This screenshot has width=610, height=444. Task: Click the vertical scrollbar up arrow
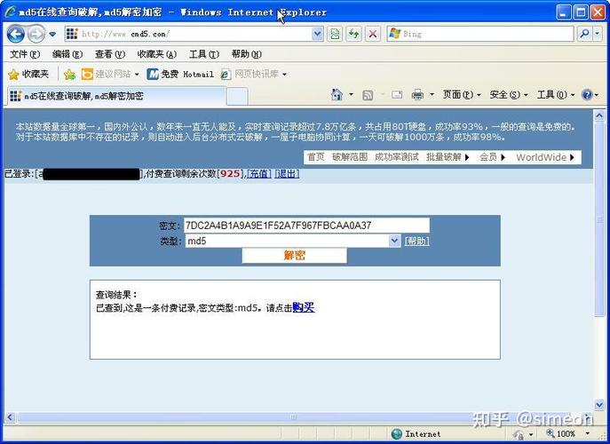pyautogui.click(x=599, y=115)
